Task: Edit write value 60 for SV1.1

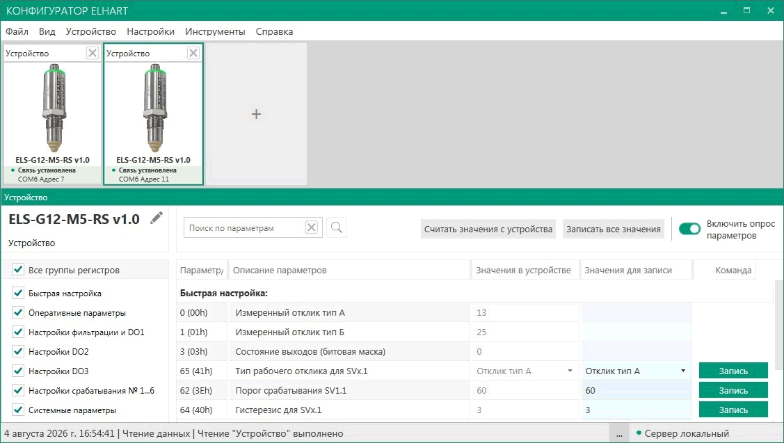Action: 636,391
